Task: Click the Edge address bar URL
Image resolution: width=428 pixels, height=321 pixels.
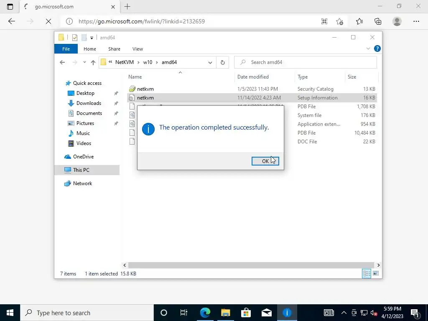Action: [141, 21]
